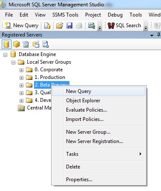Open the Tools menu
The image size is (161, 191).
[135, 15]
